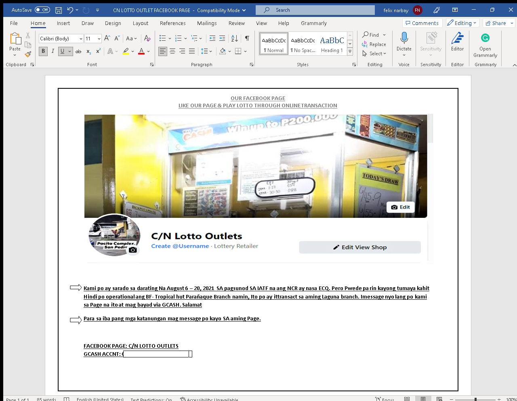Expand the Styles gallery
517x401 pixels.
click(350, 52)
